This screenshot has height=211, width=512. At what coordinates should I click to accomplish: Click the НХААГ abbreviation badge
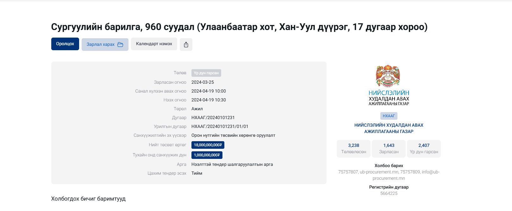click(x=389, y=116)
